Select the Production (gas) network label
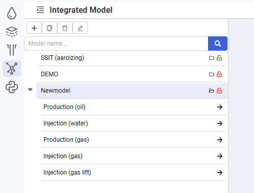Image resolution: width=254 pixels, height=193 pixels. point(66,140)
